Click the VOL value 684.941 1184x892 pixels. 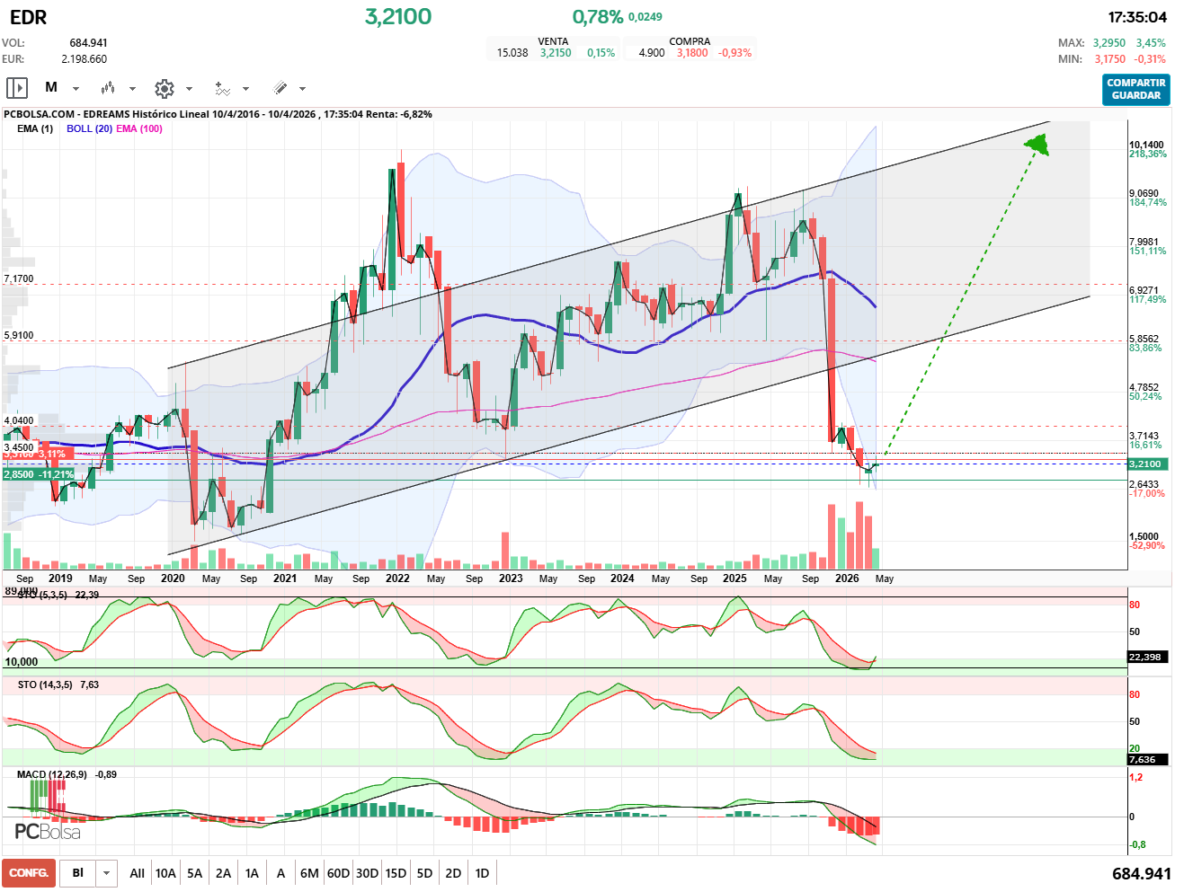click(89, 43)
